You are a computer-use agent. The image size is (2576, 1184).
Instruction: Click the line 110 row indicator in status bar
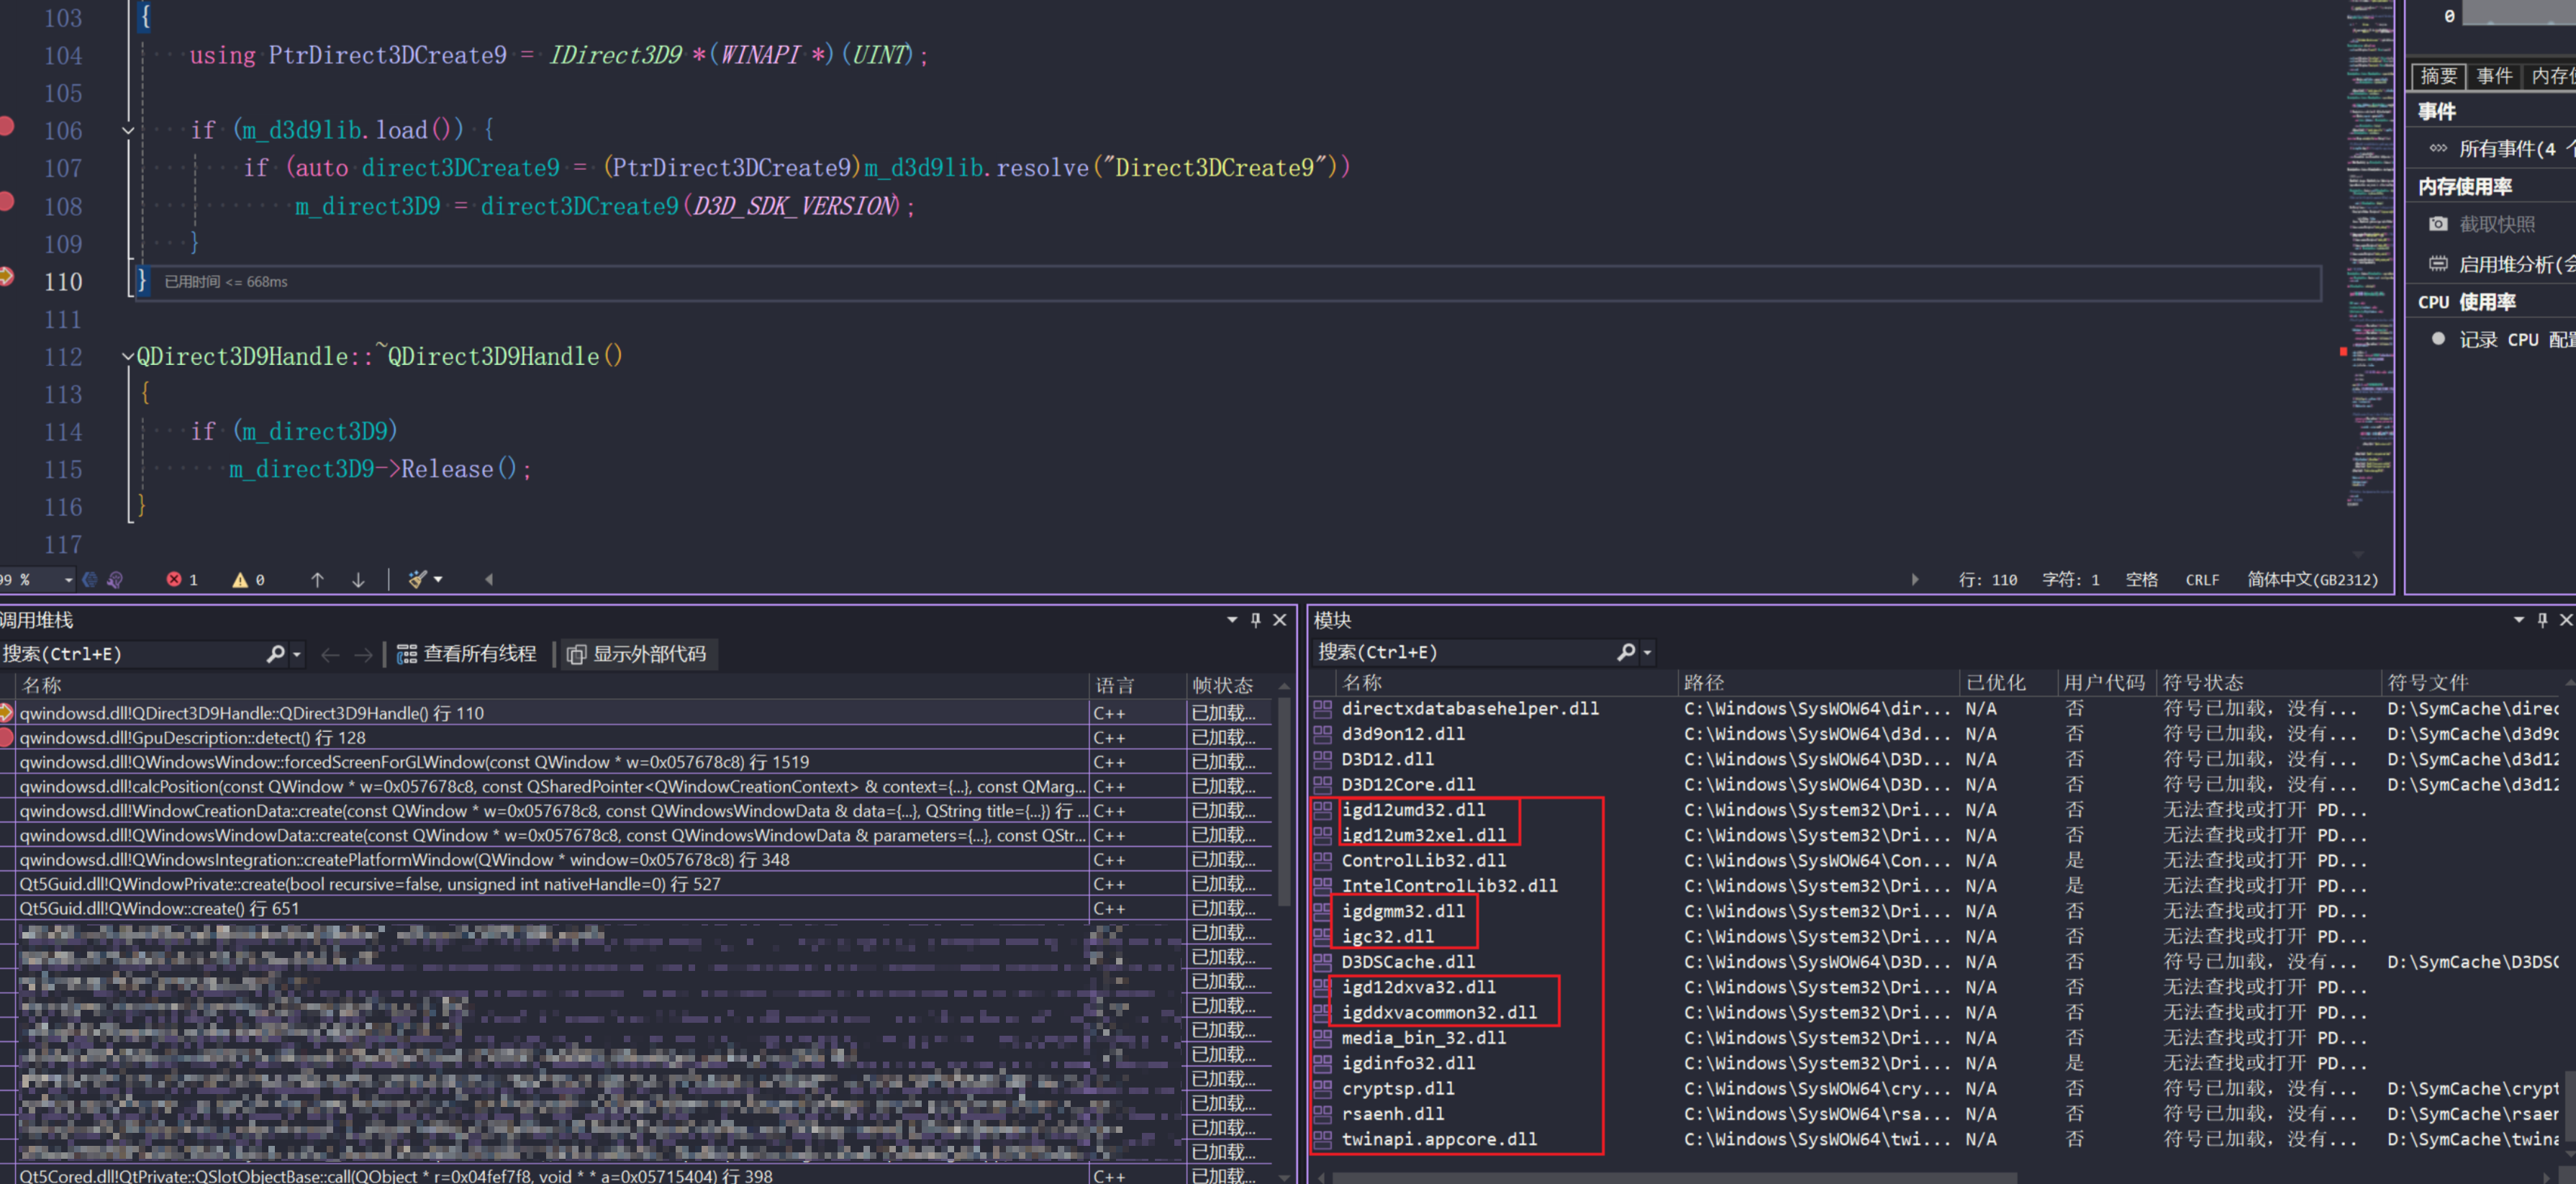click(1987, 579)
